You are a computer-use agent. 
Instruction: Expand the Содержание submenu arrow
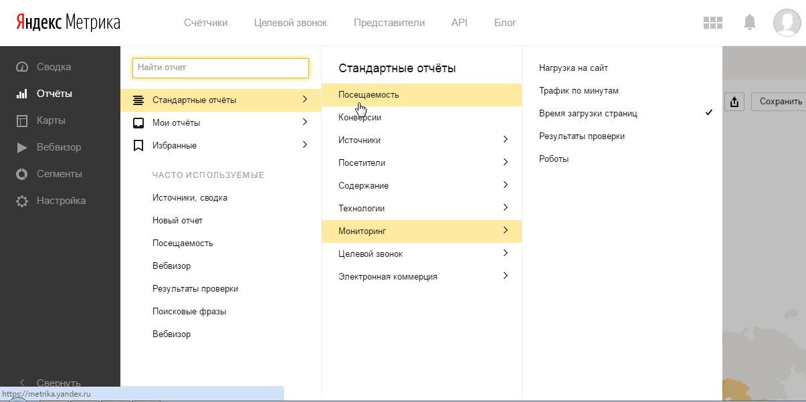click(x=506, y=185)
